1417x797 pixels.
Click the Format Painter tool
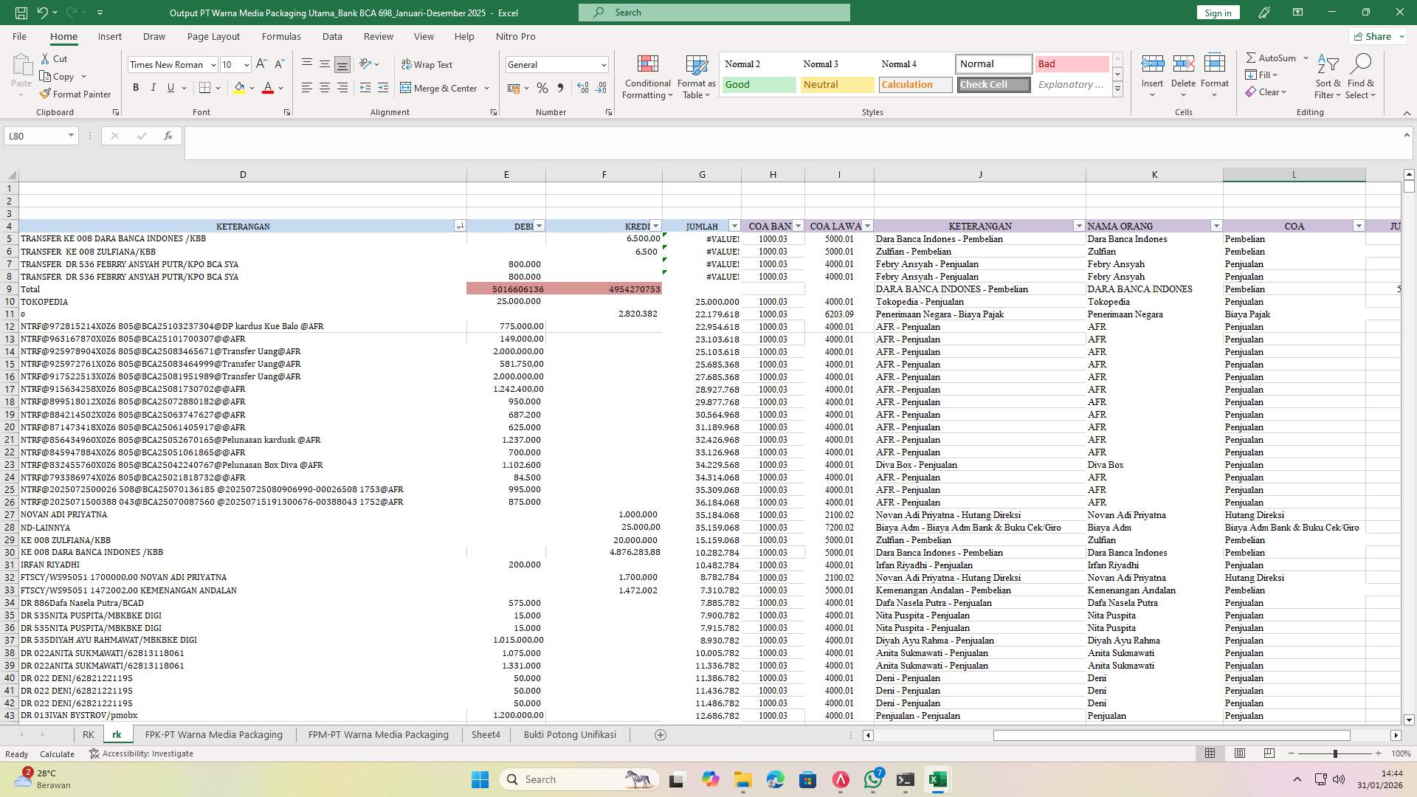pyautogui.click(x=75, y=94)
